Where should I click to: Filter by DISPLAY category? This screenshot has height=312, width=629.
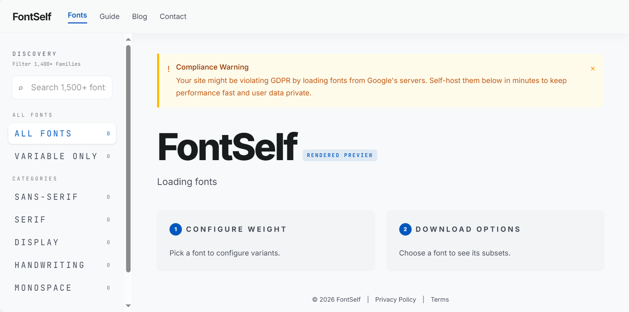click(62, 242)
